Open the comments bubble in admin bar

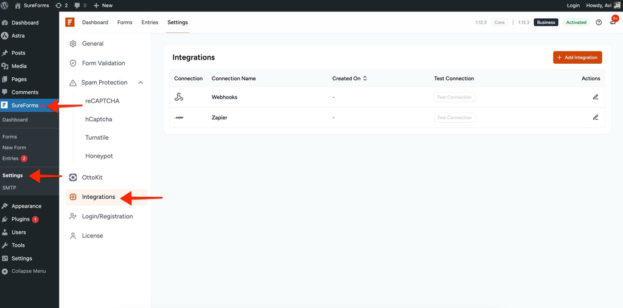click(80, 5)
